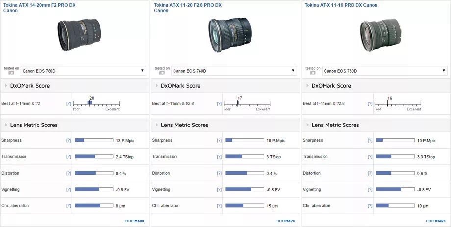The image size is (451, 227).
Task: Click help [?] beside 'Best at f=14mm & f/2'
Action: pos(69,104)
